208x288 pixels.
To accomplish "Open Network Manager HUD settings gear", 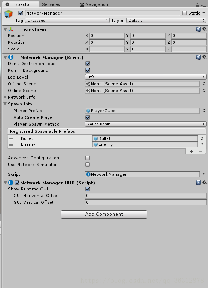I will pyautogui.click(x=205, y=183).
